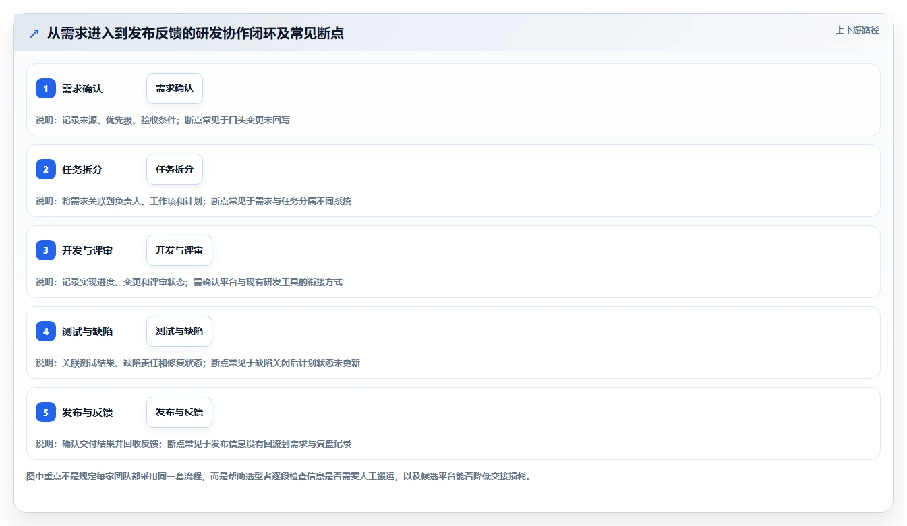This screenshot has width=907, height=526.
Task: Click the footer note starting 图中重点不是规定每家团队
Action: tap(279, 476)
